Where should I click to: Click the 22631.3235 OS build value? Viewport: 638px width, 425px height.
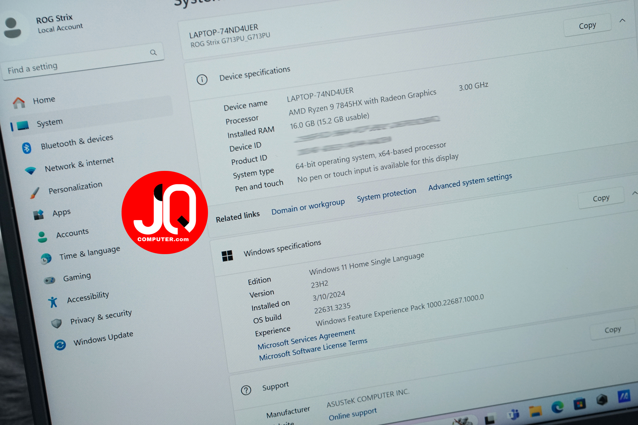click(332, 308)
